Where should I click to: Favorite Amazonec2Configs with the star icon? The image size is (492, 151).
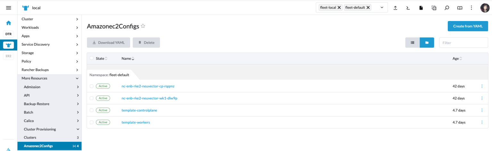click(143, 26)
